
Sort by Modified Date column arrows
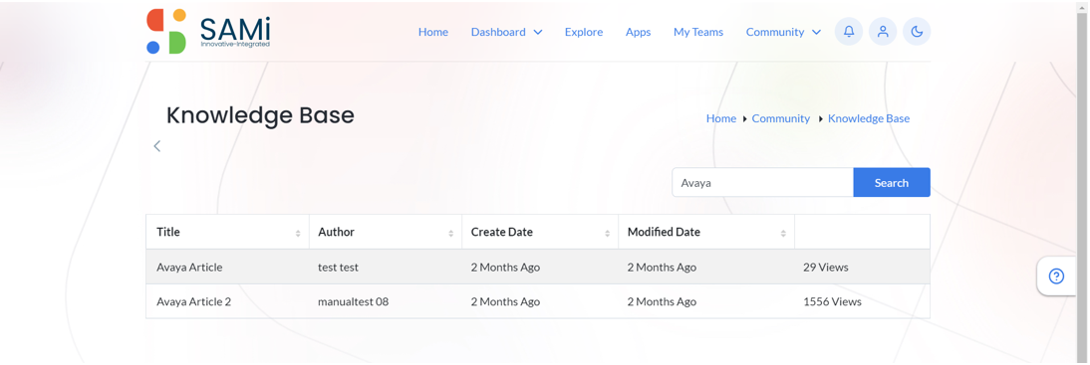pos(783,233)
